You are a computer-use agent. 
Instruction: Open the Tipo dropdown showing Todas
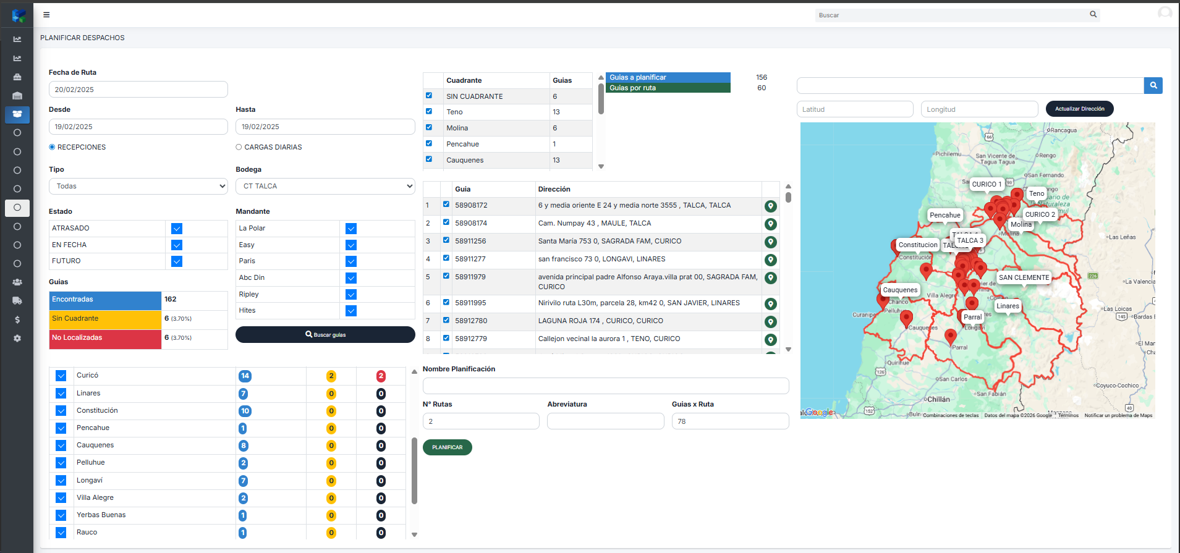(x=138, y=186)
